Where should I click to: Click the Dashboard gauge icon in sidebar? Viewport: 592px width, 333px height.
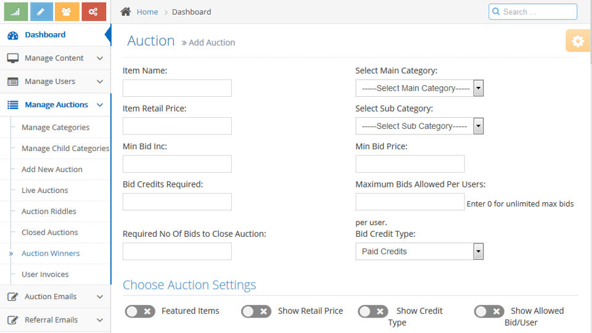pos(13,35)
